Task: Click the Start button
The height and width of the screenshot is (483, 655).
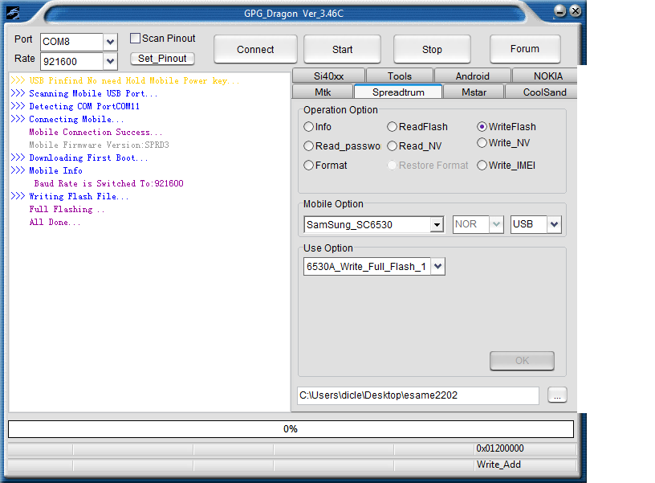Action: [342, 49]
